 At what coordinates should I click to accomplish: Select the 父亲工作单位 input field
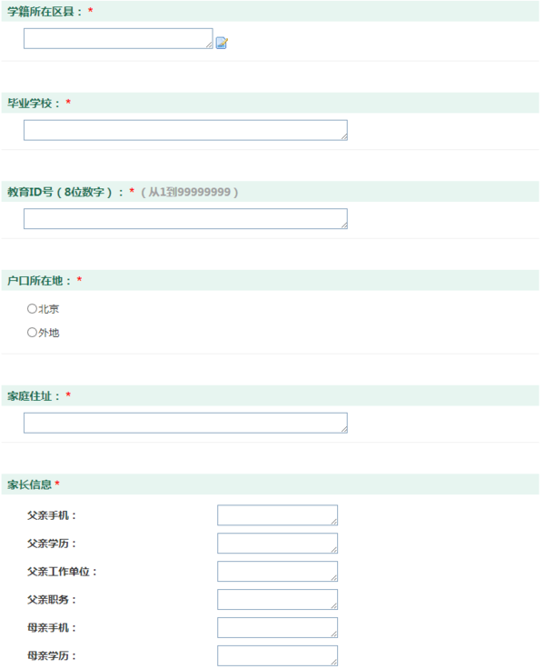(x=276, y=572)
